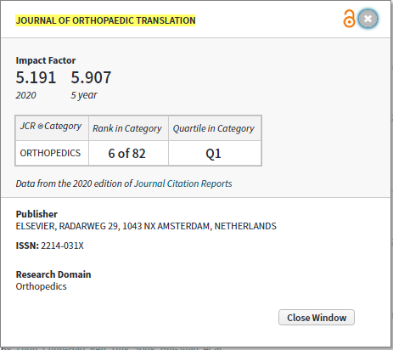Image resolution: width=393 pixels, height=350 pixels.
Task: Click the ISSN number 2214-031X
Action: click(x=62, y=246)
